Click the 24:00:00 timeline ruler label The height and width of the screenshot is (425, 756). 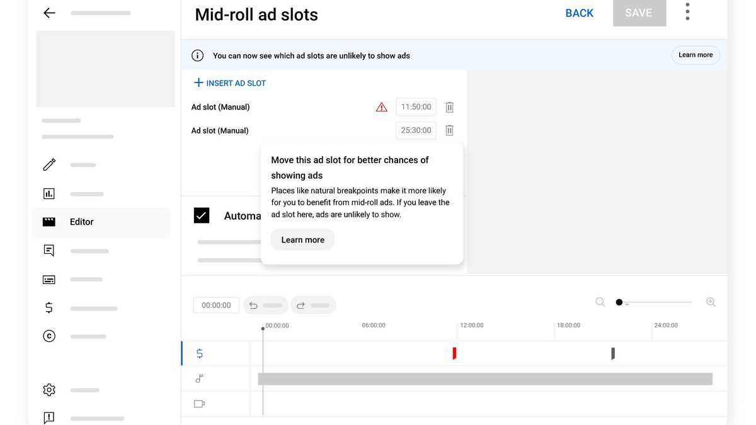(x=666, y=326)
